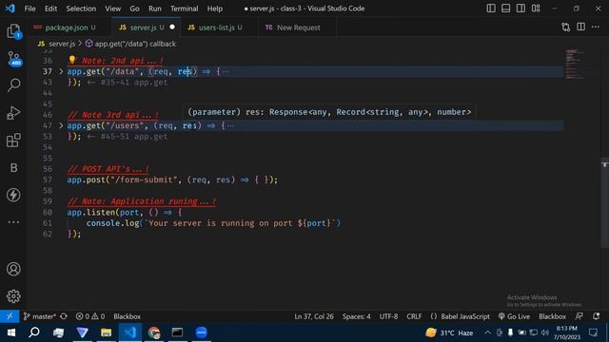Open File Explorer from the taskbar
Screen dimensions: 609x342
pyautogui.click(x=106, y=332)
